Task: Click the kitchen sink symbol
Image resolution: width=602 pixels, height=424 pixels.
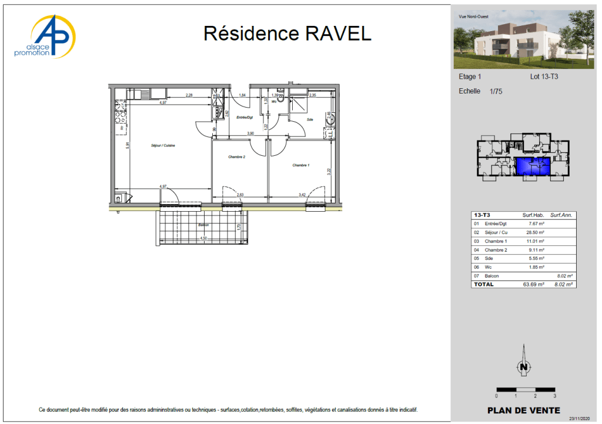Action: coord(139,94)
